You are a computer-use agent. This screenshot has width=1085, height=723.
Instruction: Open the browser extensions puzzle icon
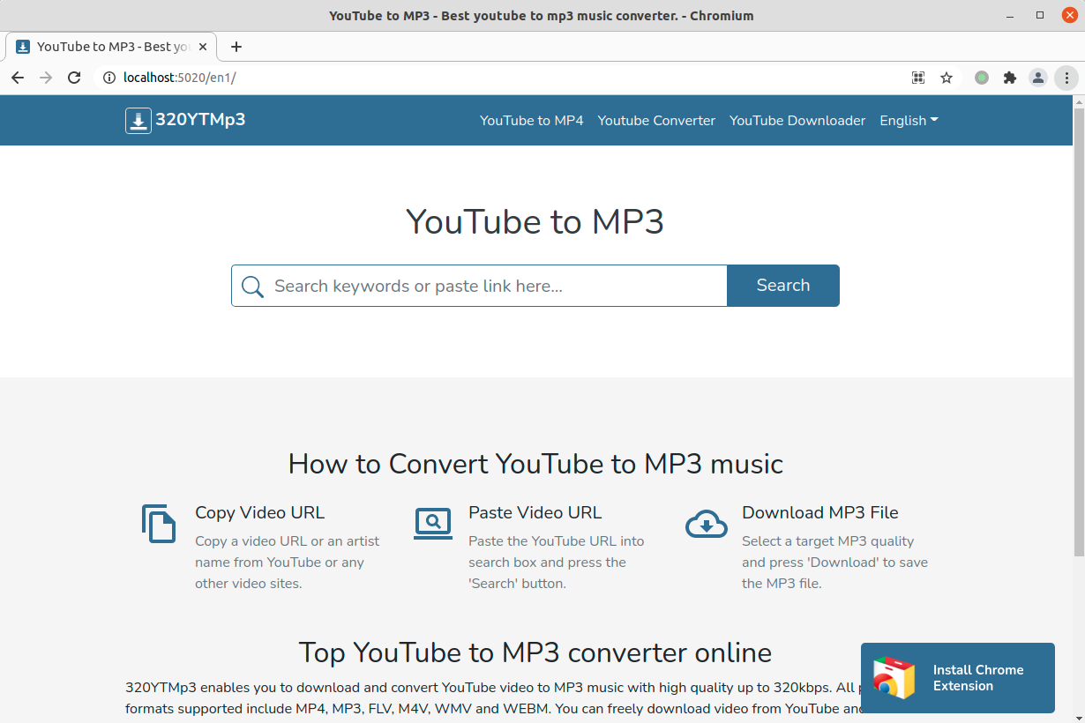[x=1009, y=78]
